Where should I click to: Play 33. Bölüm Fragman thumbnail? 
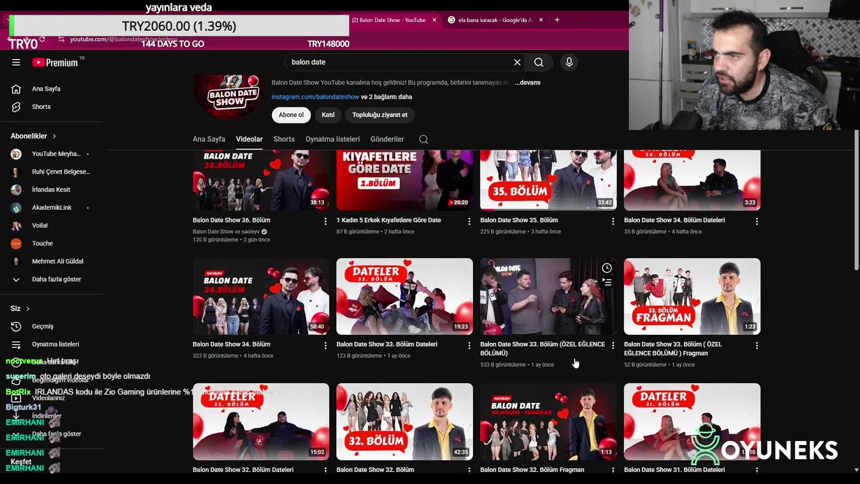coord(692,296)
